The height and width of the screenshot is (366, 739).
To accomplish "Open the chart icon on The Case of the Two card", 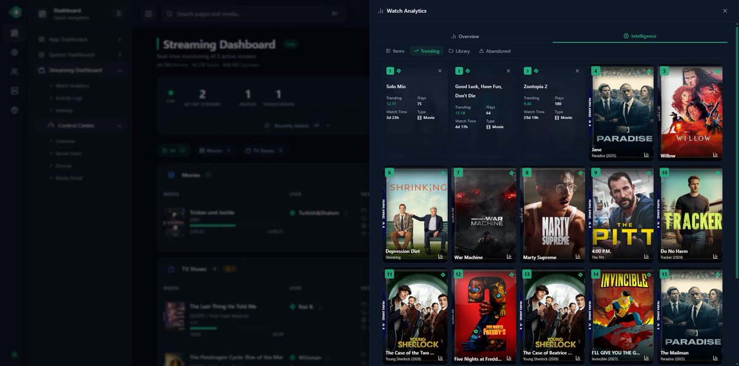I will (x=441, y=358).
